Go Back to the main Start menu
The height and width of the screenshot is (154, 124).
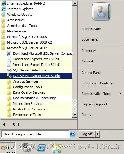tap(39, 125)
